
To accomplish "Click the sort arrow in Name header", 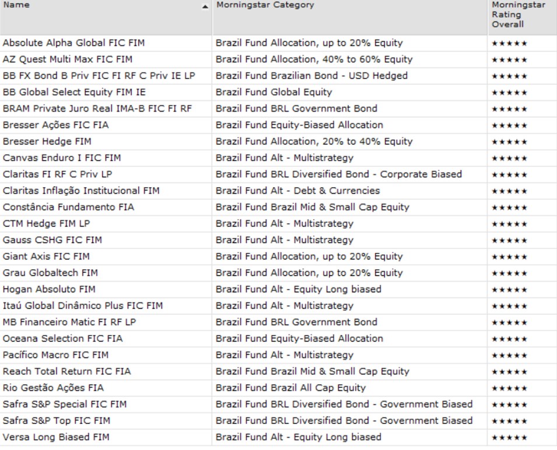I will point(205,6).
